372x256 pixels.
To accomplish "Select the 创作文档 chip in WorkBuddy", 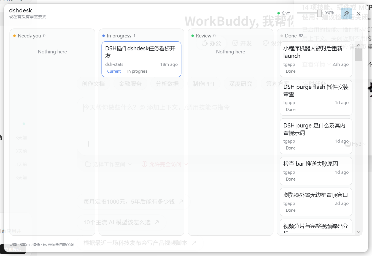I will [x=93, y=84].
